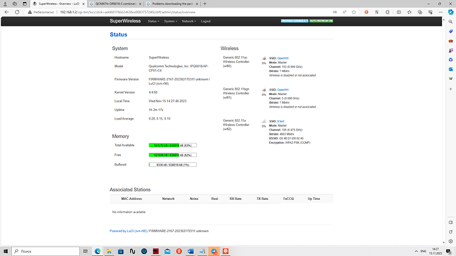
Task: Open the Edge sidebar search icon
Action: [x=451, y=22]
